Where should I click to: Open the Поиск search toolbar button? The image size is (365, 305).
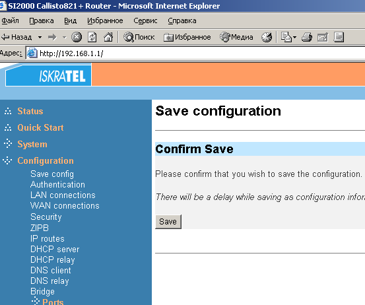[139, 37]
